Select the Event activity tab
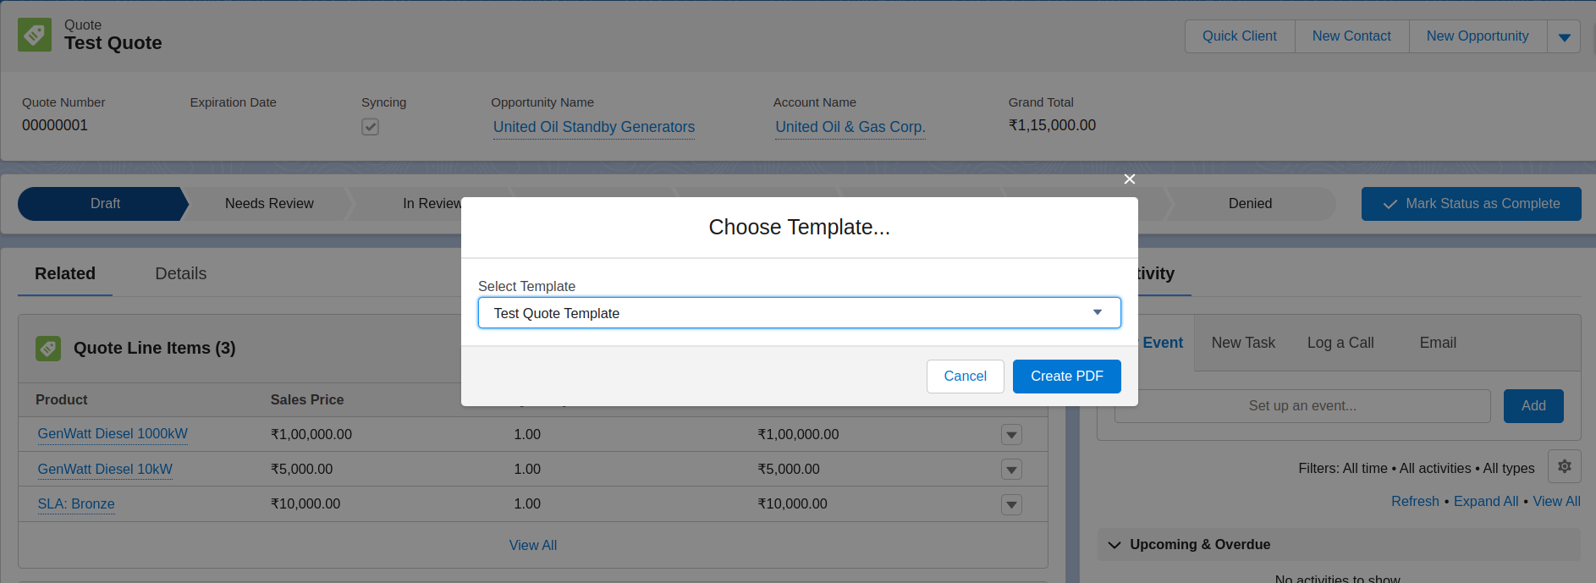The width and height of the screenshot is (1596, 583). (x=1162, y=343)
